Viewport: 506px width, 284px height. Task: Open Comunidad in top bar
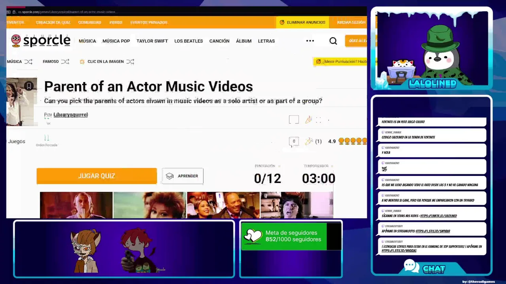pos(90,22)
